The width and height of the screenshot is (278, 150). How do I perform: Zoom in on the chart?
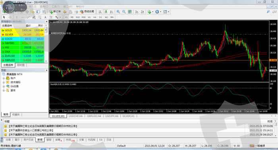coord(118,12)
